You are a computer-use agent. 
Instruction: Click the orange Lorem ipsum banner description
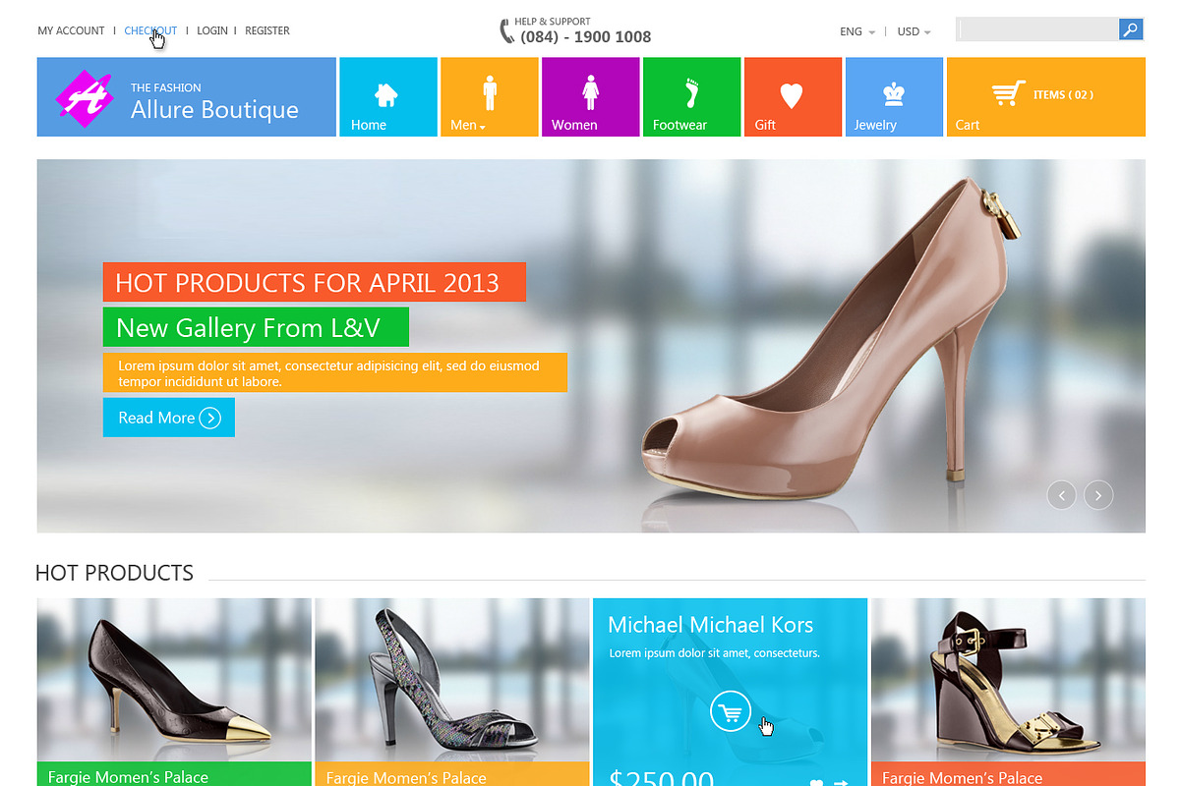point(335,372)
